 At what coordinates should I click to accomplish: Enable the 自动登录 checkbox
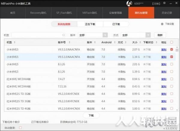(x=20, y=128)
